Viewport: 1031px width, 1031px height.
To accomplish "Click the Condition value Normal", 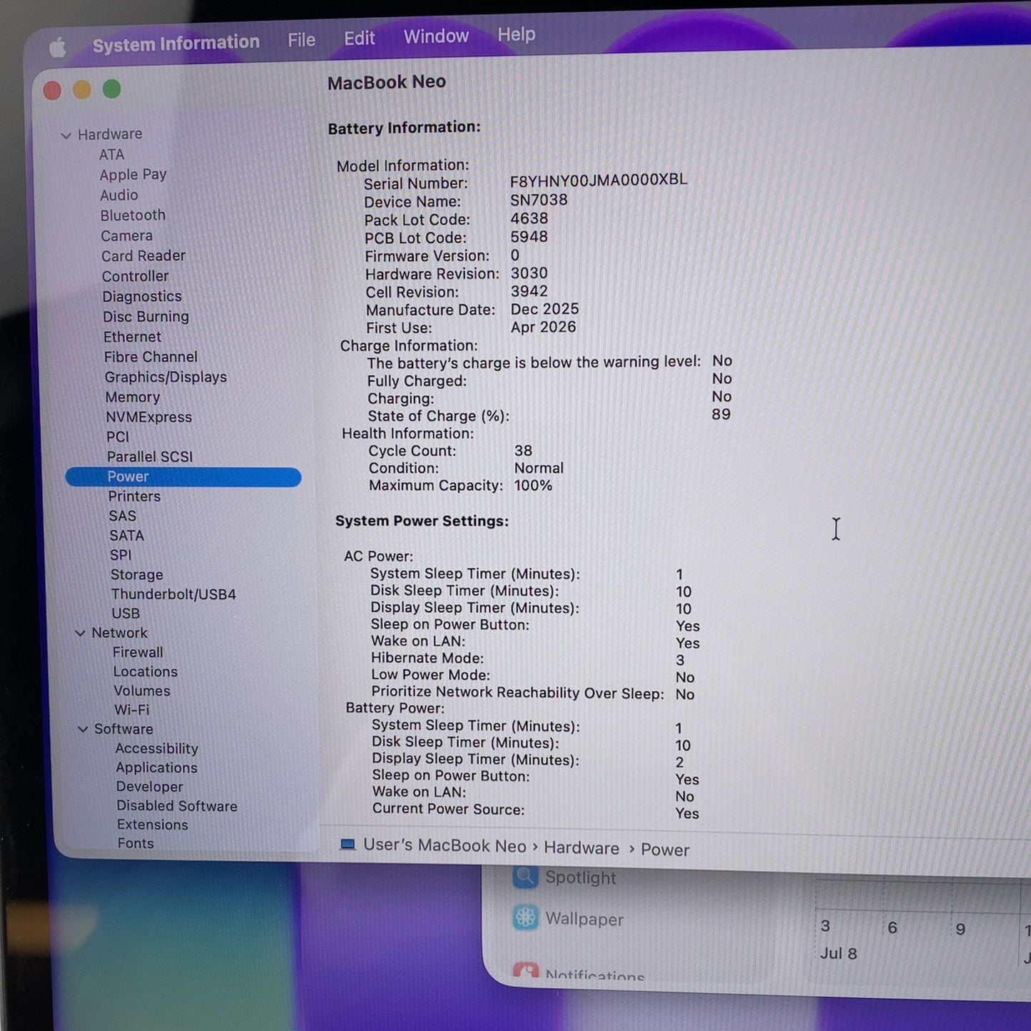I will pyautogui.click(x=539, y=468).
